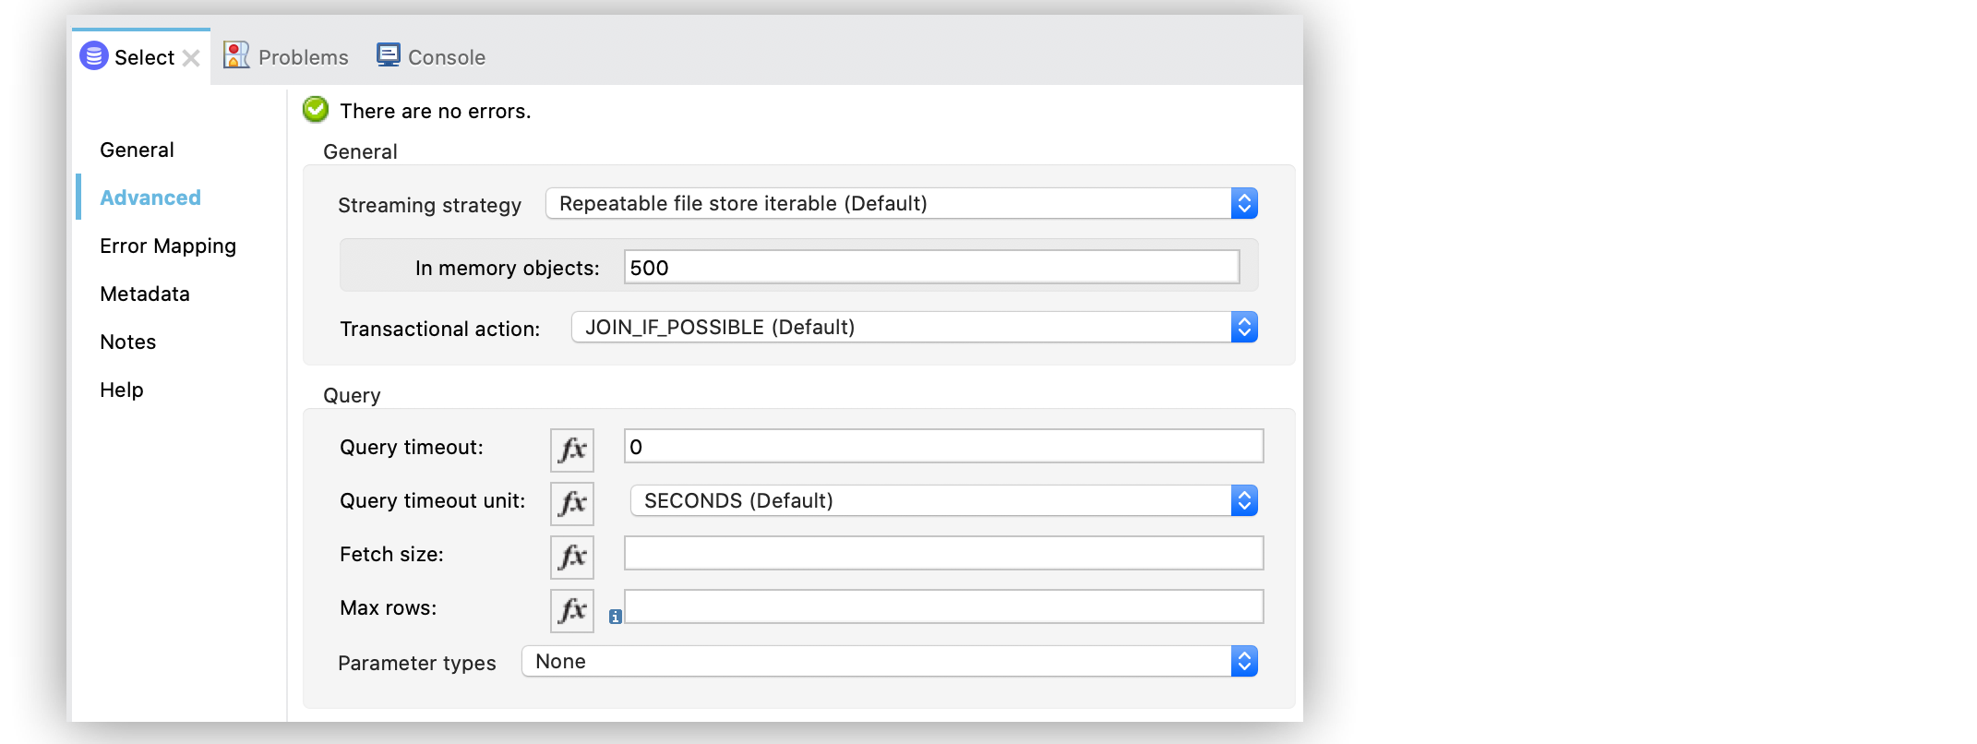
Task: Click the green no-errors checkmark icon
Action: pos(316,110)
